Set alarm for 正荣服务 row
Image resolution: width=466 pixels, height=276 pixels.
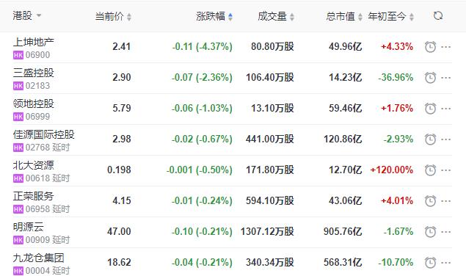430,201
